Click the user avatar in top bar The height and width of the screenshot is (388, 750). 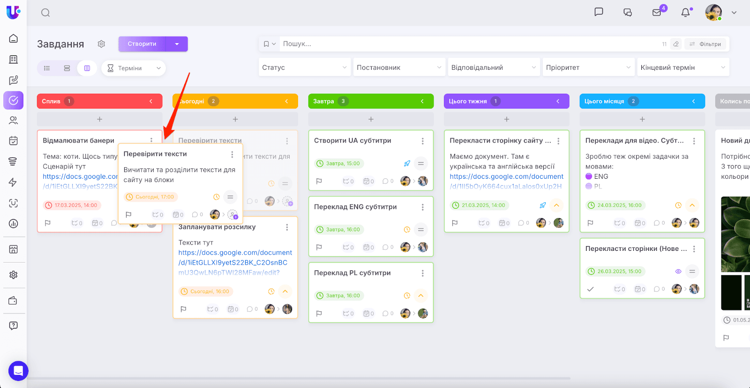pos(713,13)
